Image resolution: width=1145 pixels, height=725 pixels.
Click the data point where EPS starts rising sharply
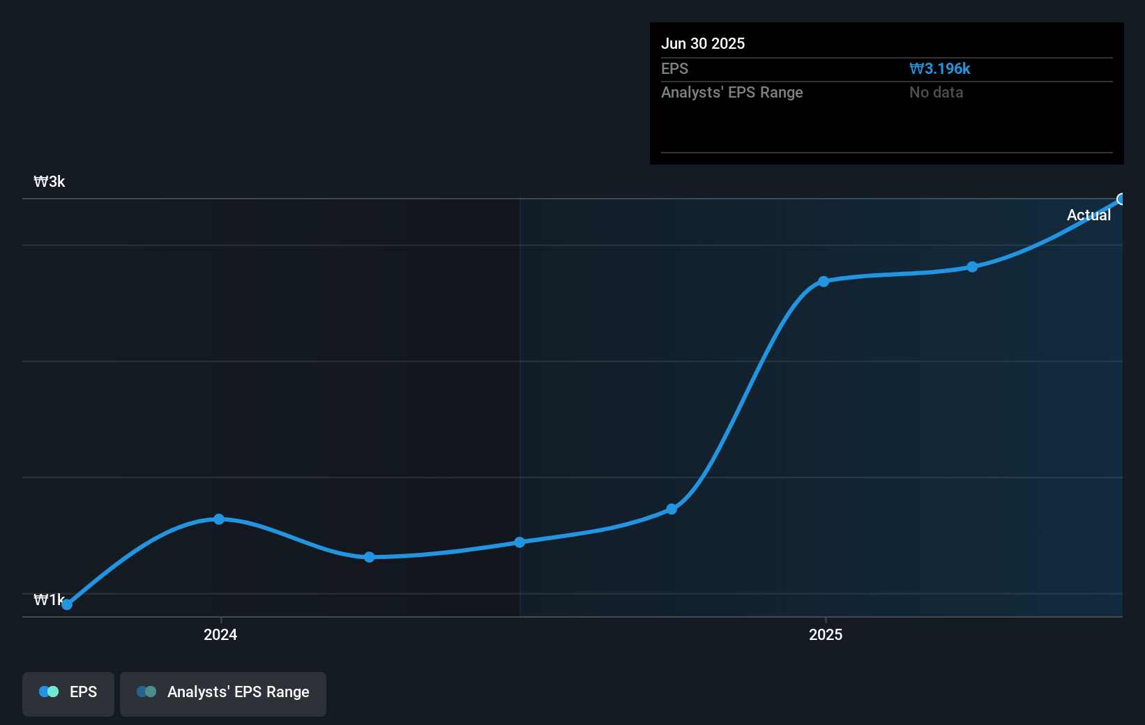pos(672,509)
